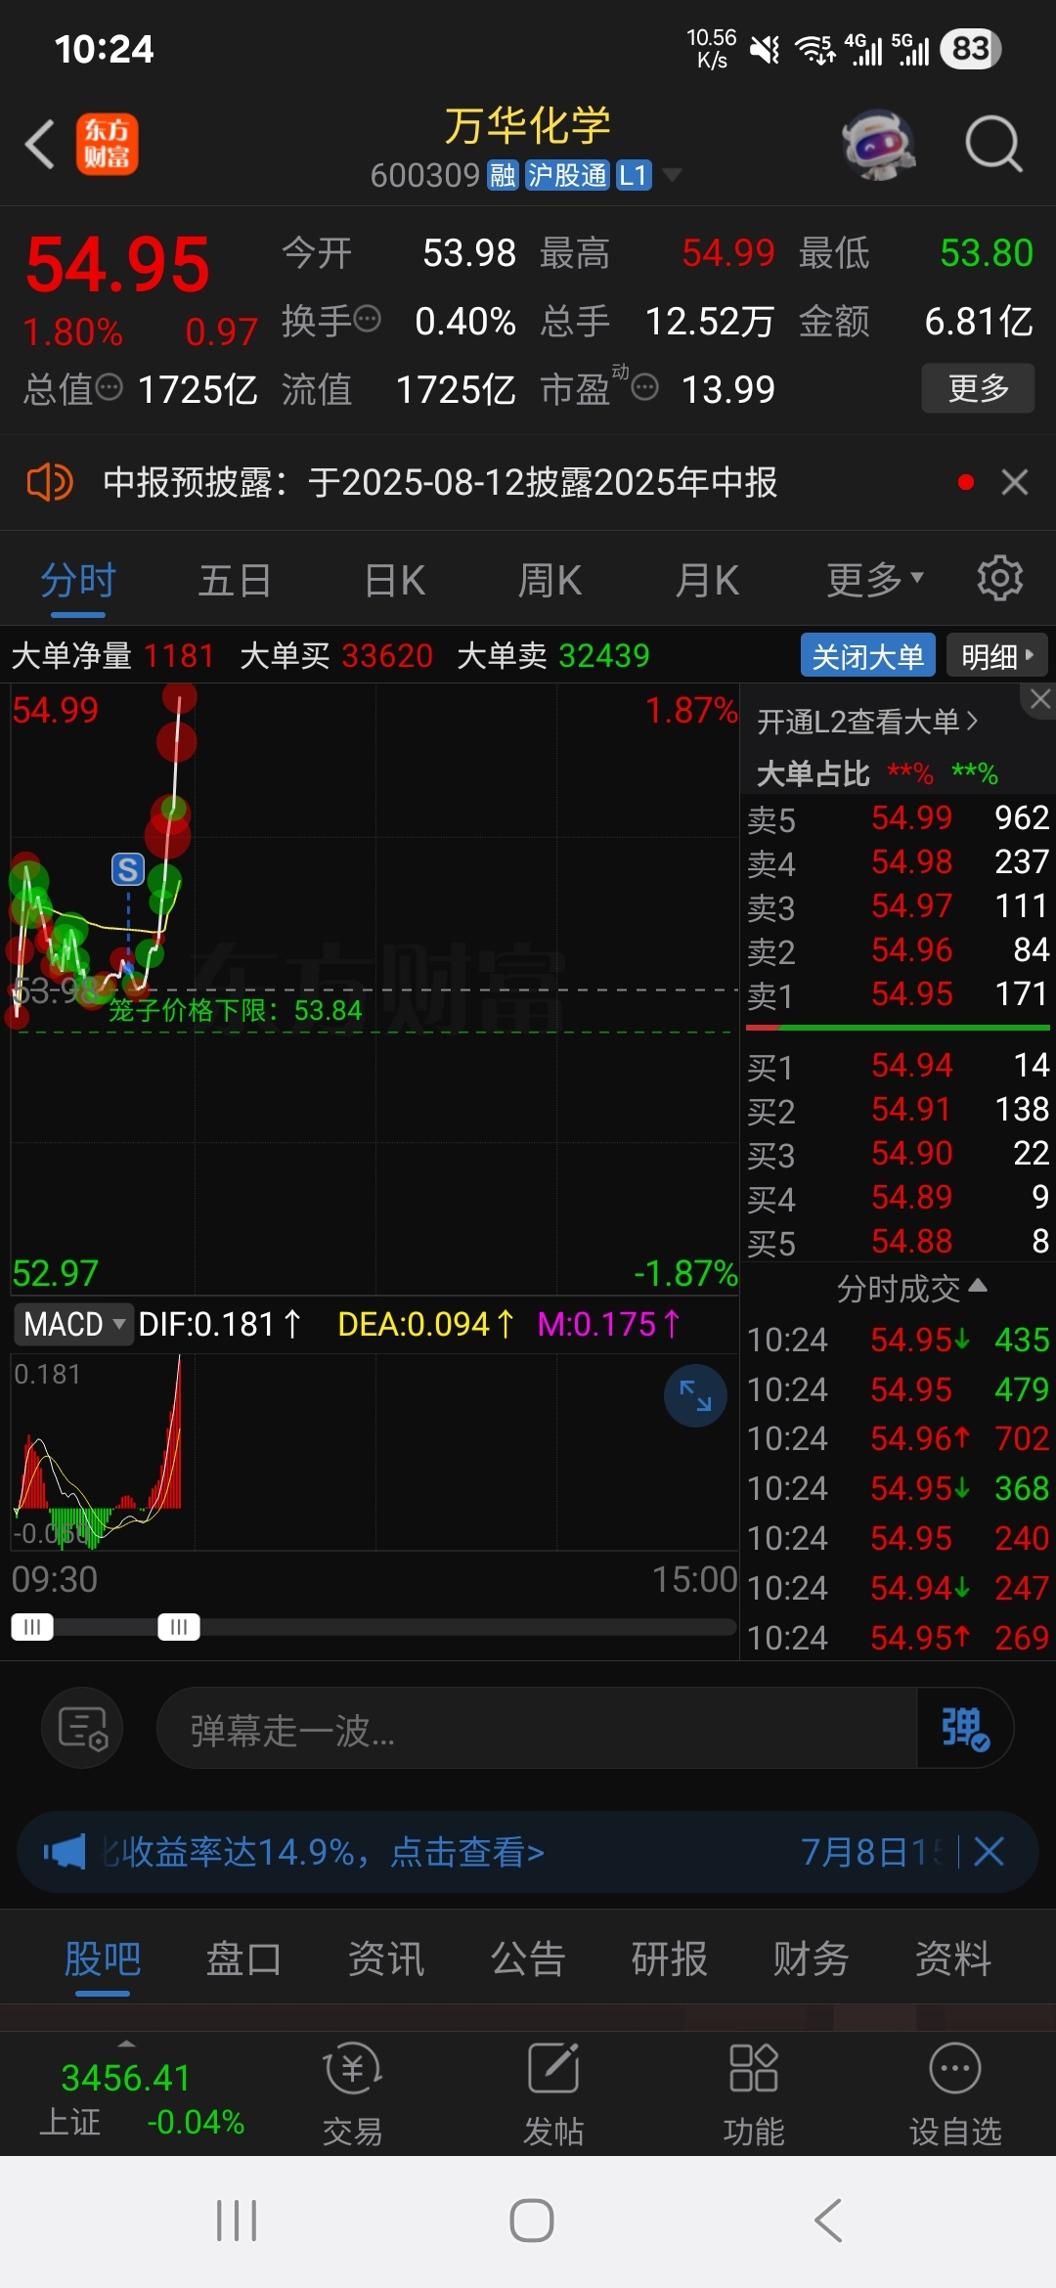Switch to the 盘口 tab

click(x=244, y=1958)
